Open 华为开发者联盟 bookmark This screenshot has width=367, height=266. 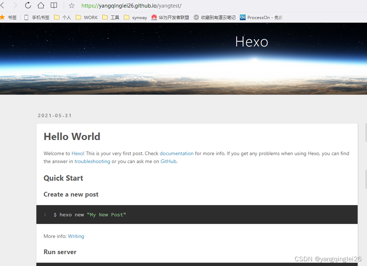click(x=170, y=17)
